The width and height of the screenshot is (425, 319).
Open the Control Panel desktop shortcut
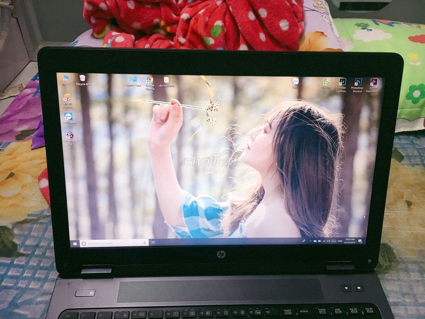(133, 81)
